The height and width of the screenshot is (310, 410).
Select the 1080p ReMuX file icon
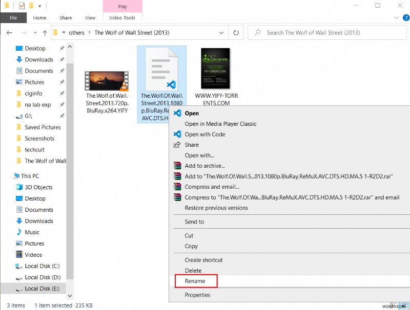[x=162, y=69]
